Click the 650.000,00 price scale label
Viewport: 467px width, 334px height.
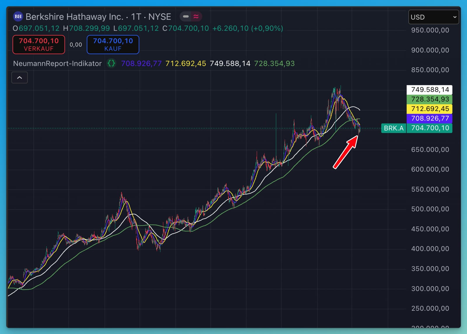[x=430, y=150]
